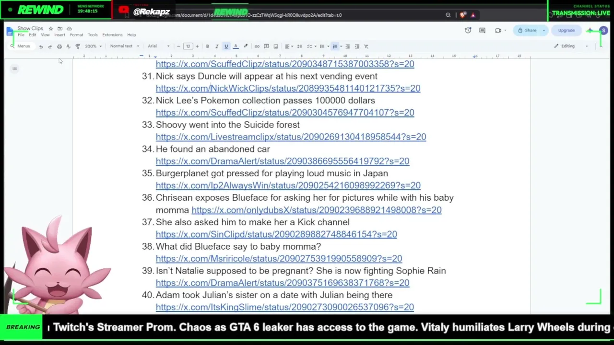Toggle bold formatting
Viewport: 614px width, 345px height.
207,46
